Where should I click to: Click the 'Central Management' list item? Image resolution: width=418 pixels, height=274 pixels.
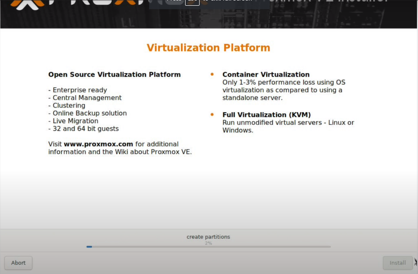85,98
